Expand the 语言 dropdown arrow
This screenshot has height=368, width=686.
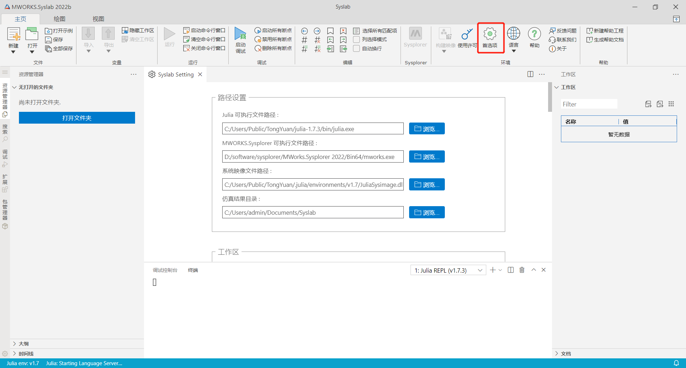tap(513, 51)
